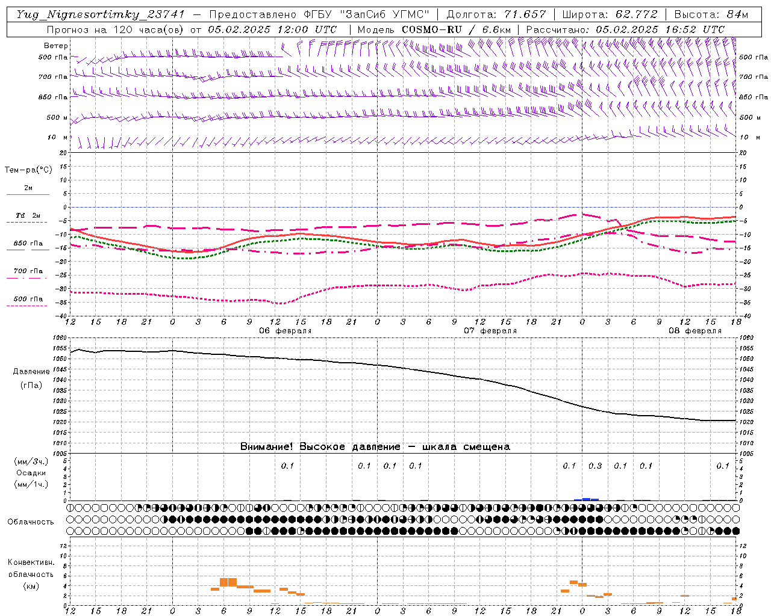Click the Тем-ра(°C) temperature panel label

pos(28,170)
